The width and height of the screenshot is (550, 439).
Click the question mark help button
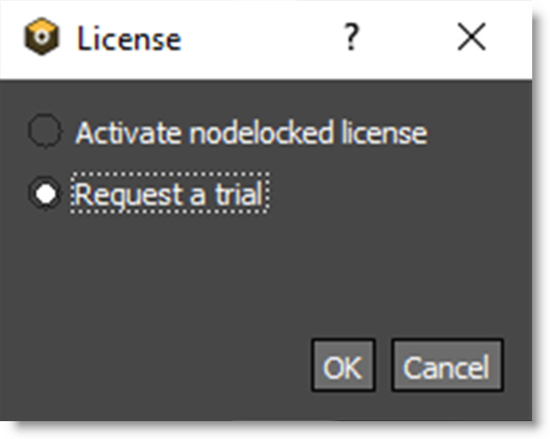(351, 38)
